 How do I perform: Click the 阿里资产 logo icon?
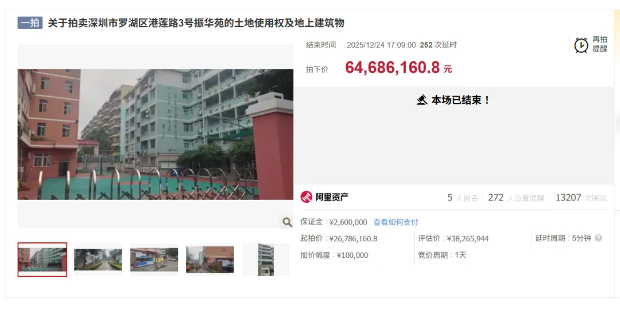point(306,197)
